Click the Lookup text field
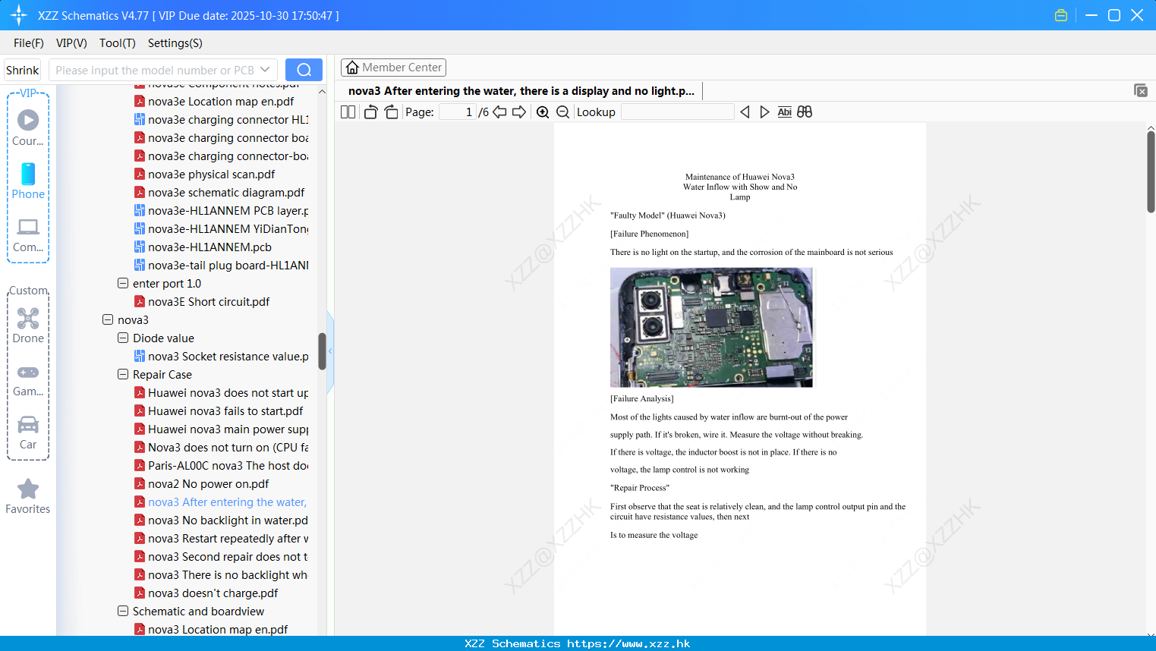 pyautogui.click(x=678, y=112)
